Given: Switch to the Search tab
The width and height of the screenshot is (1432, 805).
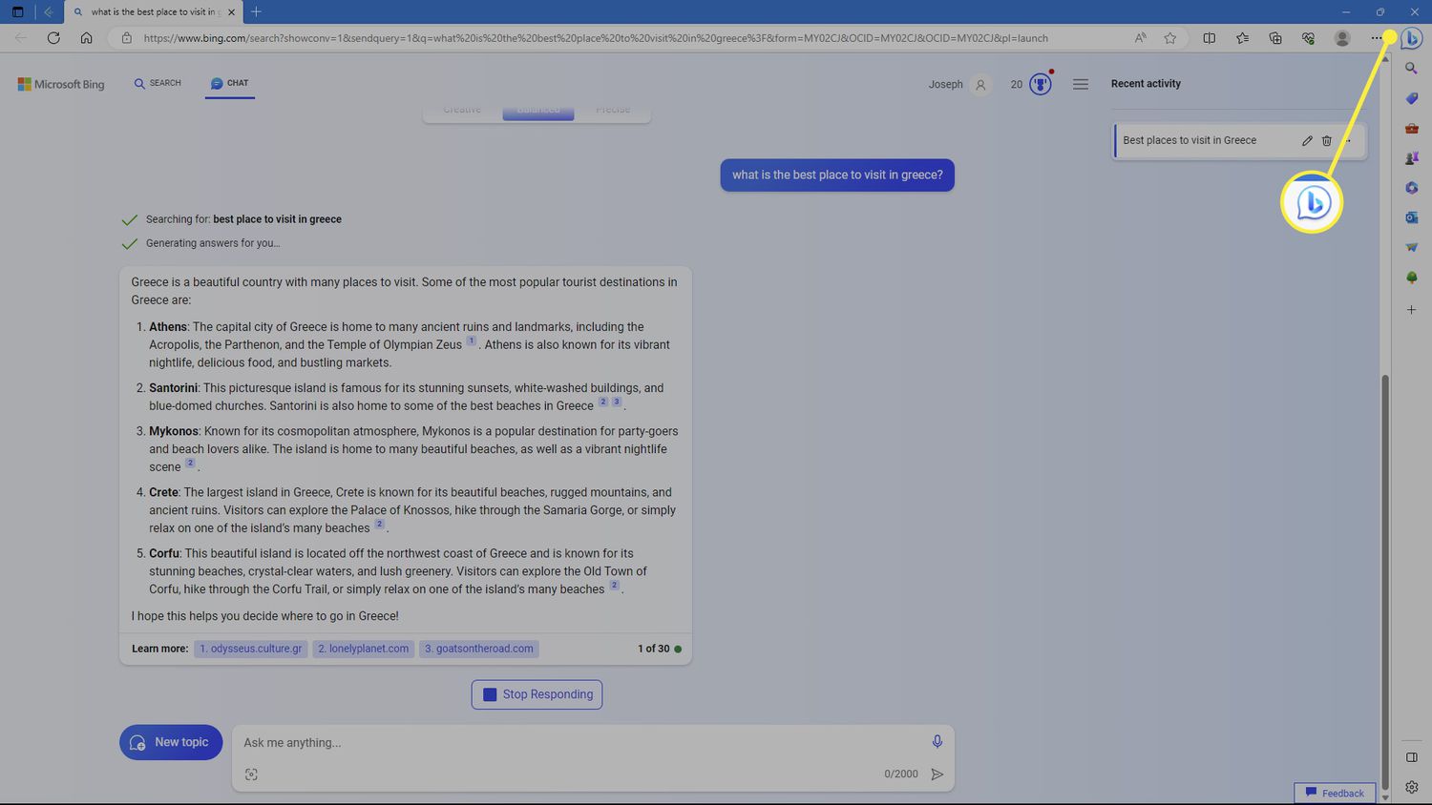Looking at the screenshot, I should click(x=158, y=84).
